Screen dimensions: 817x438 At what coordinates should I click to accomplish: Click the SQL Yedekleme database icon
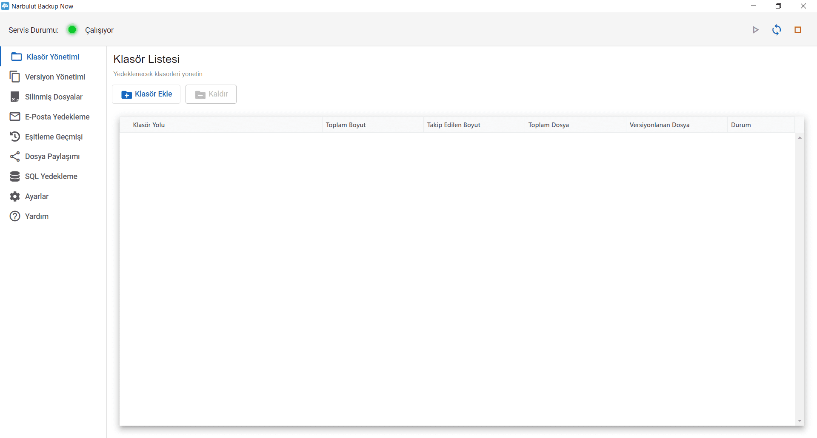(14, 176)
